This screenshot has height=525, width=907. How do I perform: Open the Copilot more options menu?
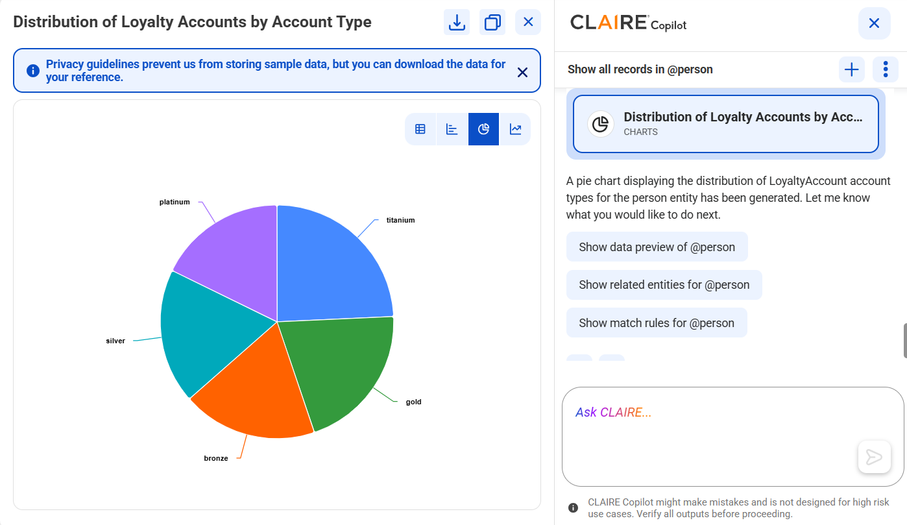click(886, 69)
